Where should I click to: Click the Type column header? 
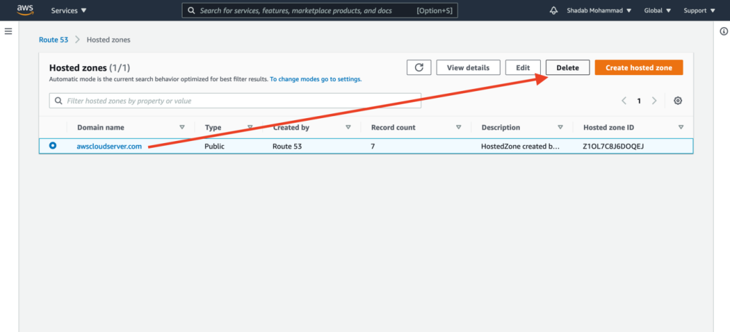coord(213,128)
